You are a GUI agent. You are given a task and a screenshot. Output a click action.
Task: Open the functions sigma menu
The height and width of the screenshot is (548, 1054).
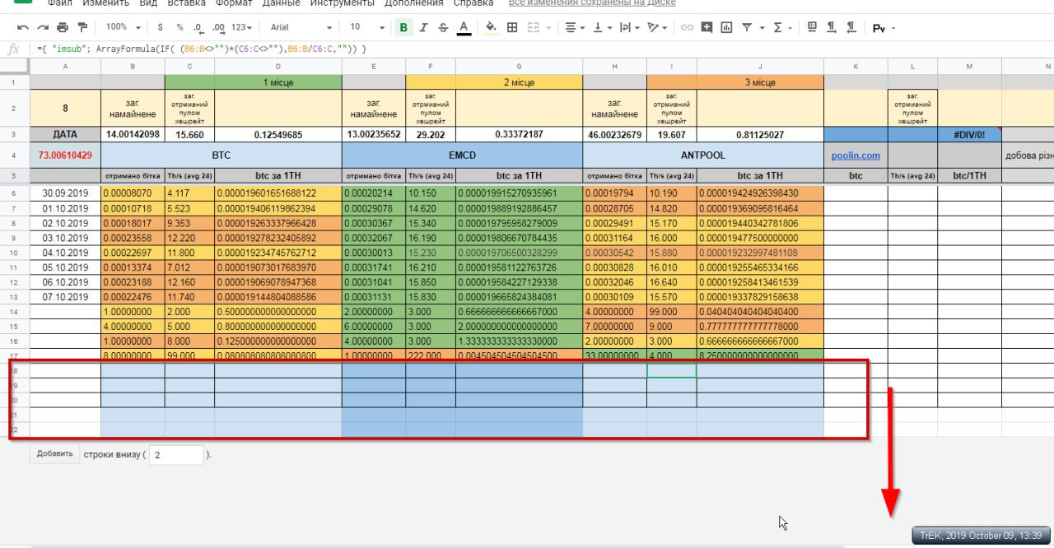tap(782, 27)
